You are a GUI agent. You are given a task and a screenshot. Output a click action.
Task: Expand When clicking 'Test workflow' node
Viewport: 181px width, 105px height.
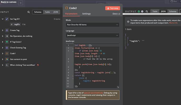coord(3,65)
